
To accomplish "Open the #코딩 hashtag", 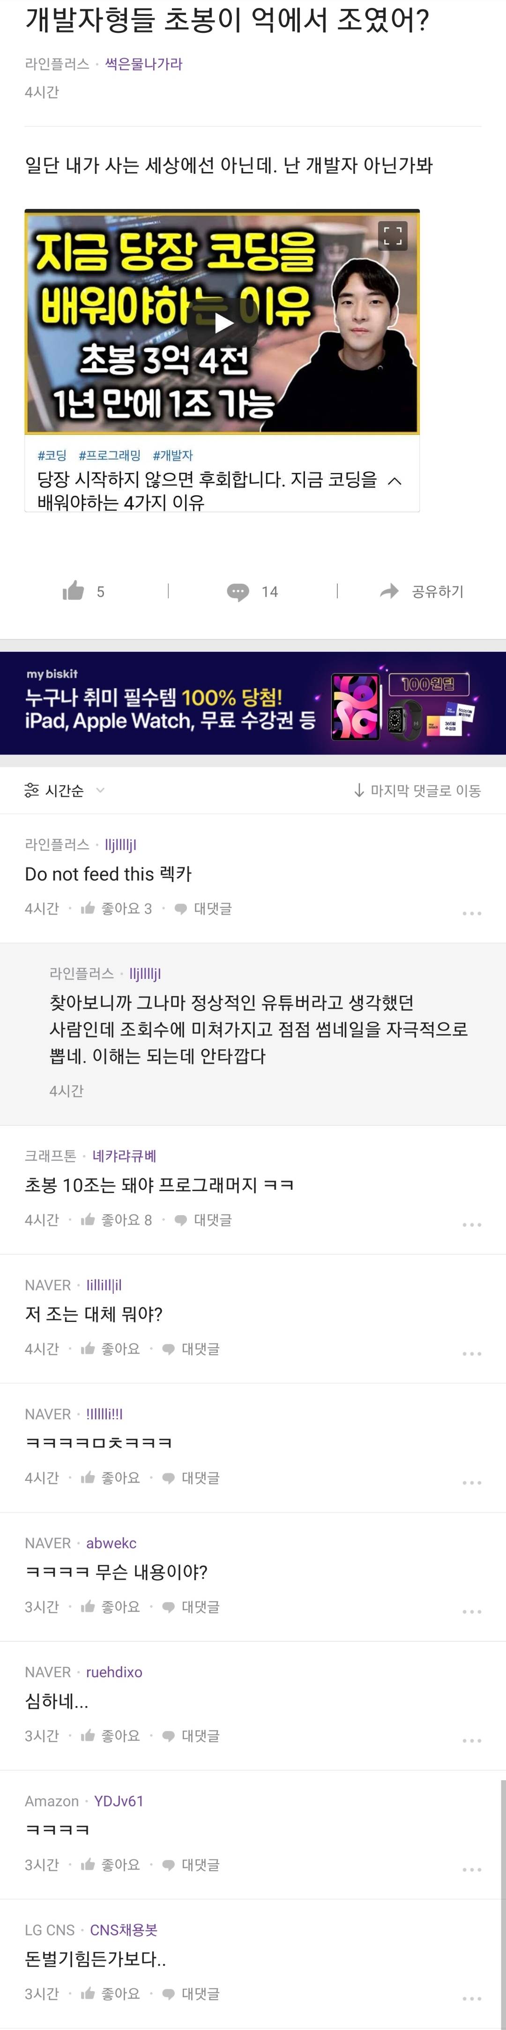I will (x=52, y=455).
